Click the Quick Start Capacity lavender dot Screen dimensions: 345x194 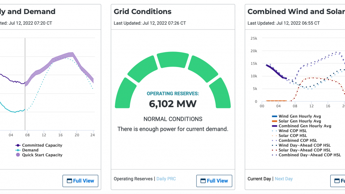pos(18,155)
